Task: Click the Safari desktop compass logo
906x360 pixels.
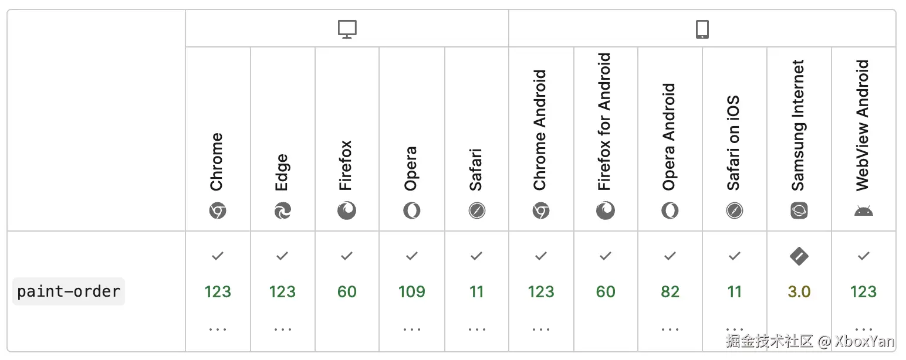Action: (x=476, y=210)
